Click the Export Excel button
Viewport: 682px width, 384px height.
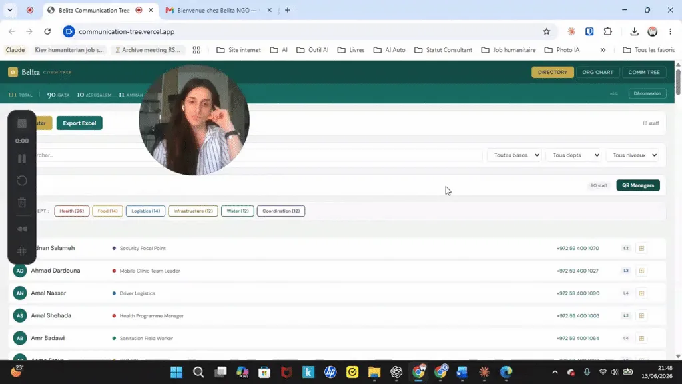point(79,123)
